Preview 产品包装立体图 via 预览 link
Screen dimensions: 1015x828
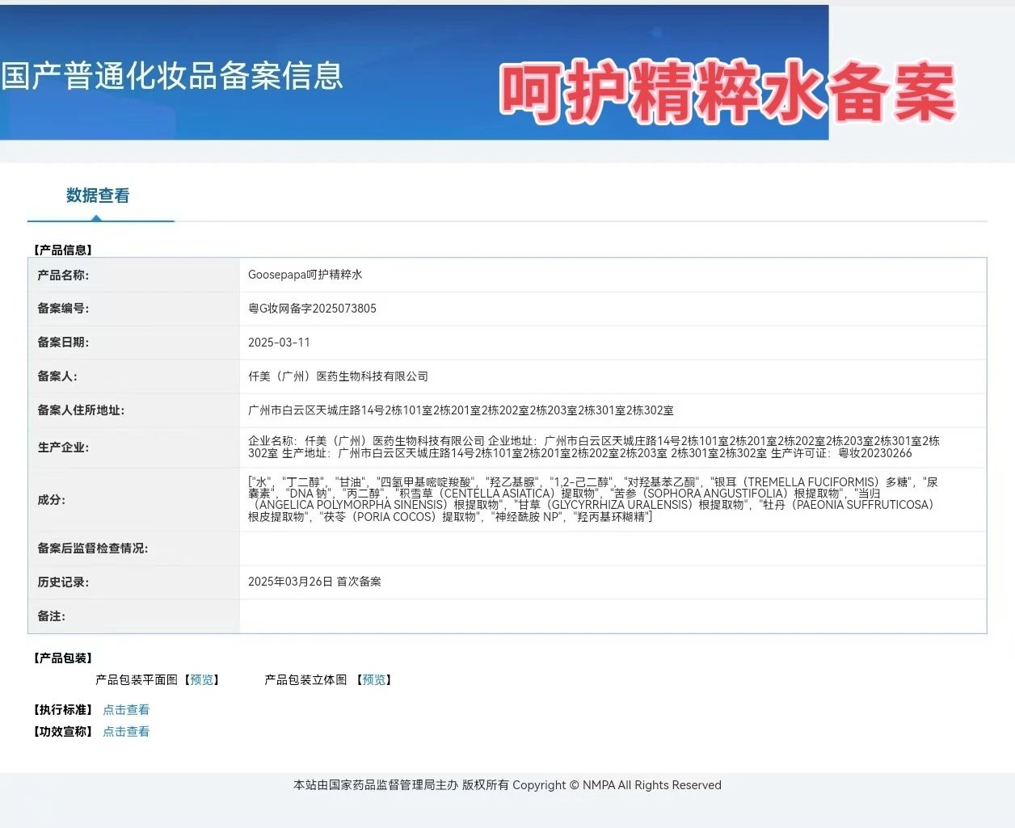coord(374,680)
